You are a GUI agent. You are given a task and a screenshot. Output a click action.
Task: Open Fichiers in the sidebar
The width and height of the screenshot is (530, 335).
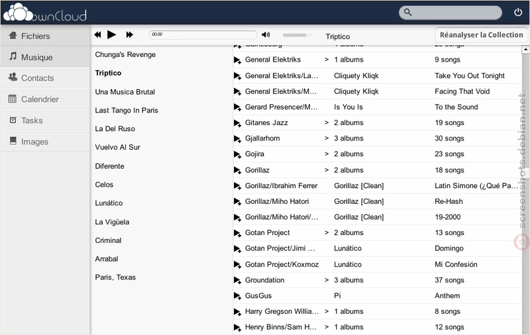(x=45, y=36)
